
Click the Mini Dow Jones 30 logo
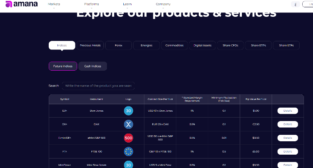click(x=128, y=165)
